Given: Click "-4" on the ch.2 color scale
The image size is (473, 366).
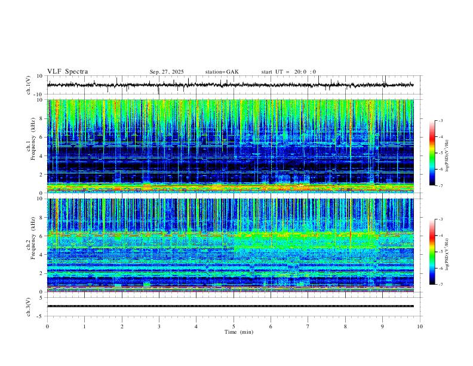Looking at the screenshot, I should (441, 236).
